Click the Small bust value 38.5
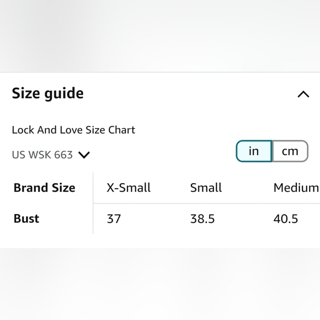This screenshot has height=320, width=320. (202, 219)
